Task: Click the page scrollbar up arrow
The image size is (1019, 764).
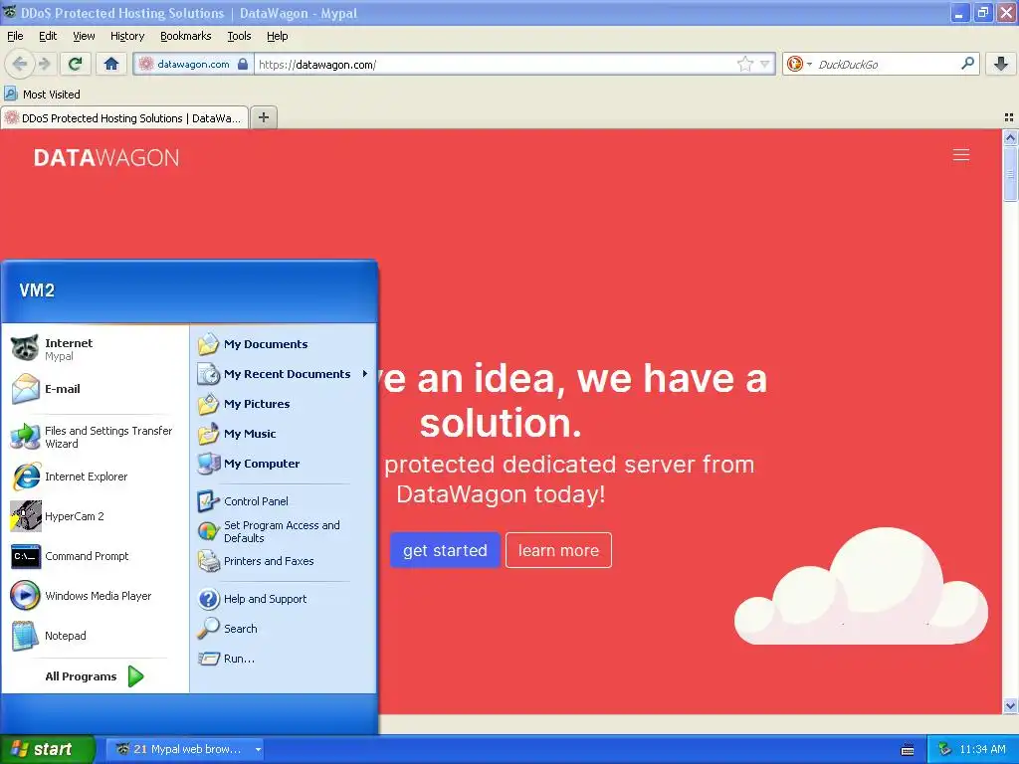Action: tap(1009, 137)
